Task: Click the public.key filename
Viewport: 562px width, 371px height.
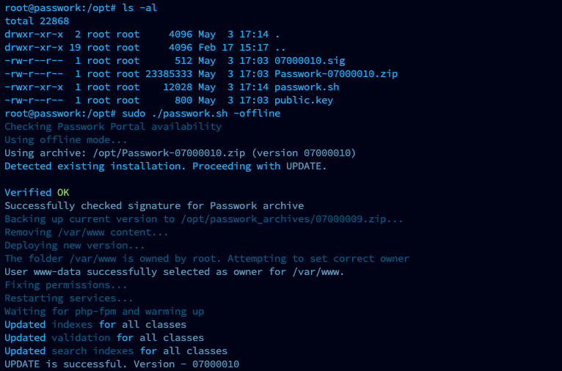Action: [x=304, y=100]
